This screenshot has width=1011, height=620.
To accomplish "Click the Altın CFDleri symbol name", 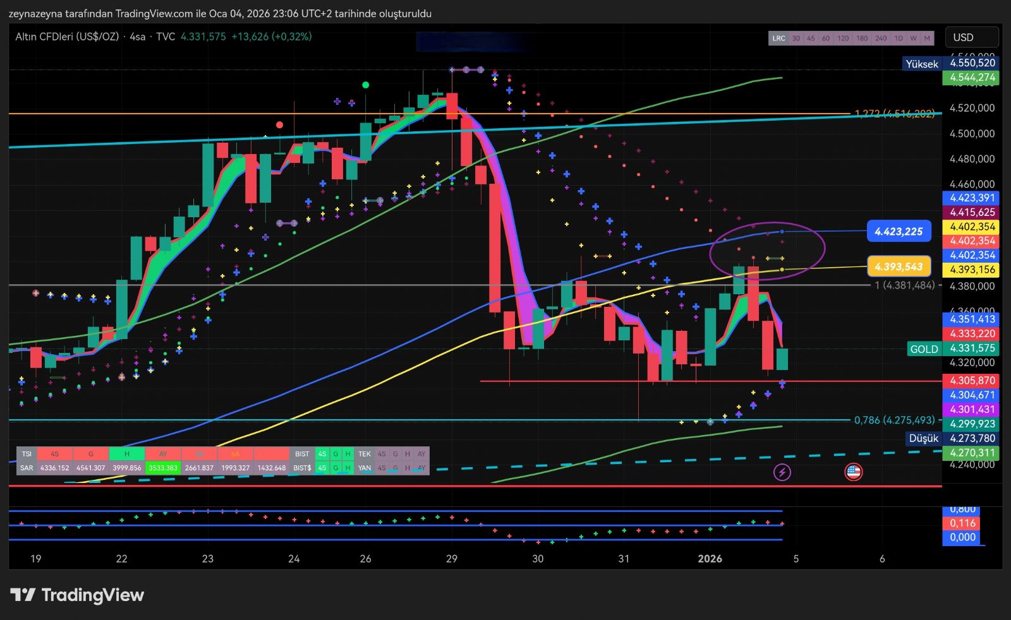I will click(67, 37).
